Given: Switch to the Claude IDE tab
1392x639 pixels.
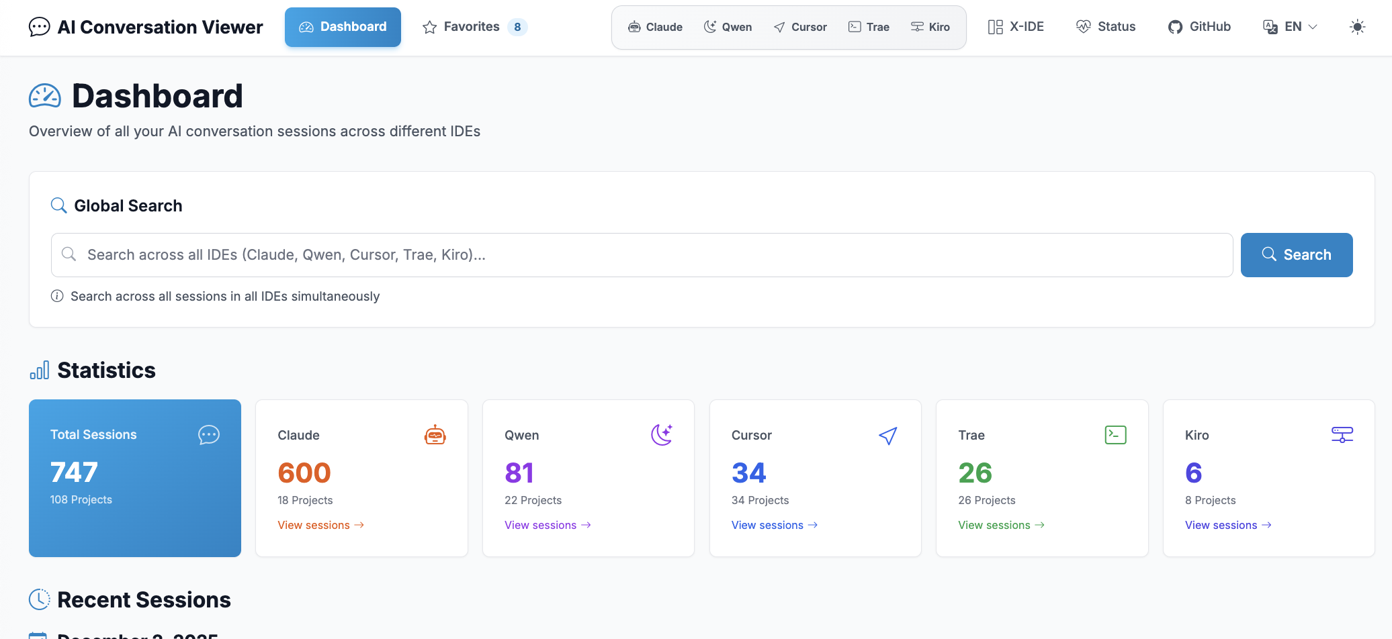Looking at the screenshot, I should 655,27.
